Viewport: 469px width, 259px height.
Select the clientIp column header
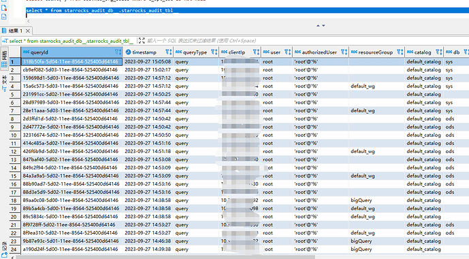click(x=240, y=52)
